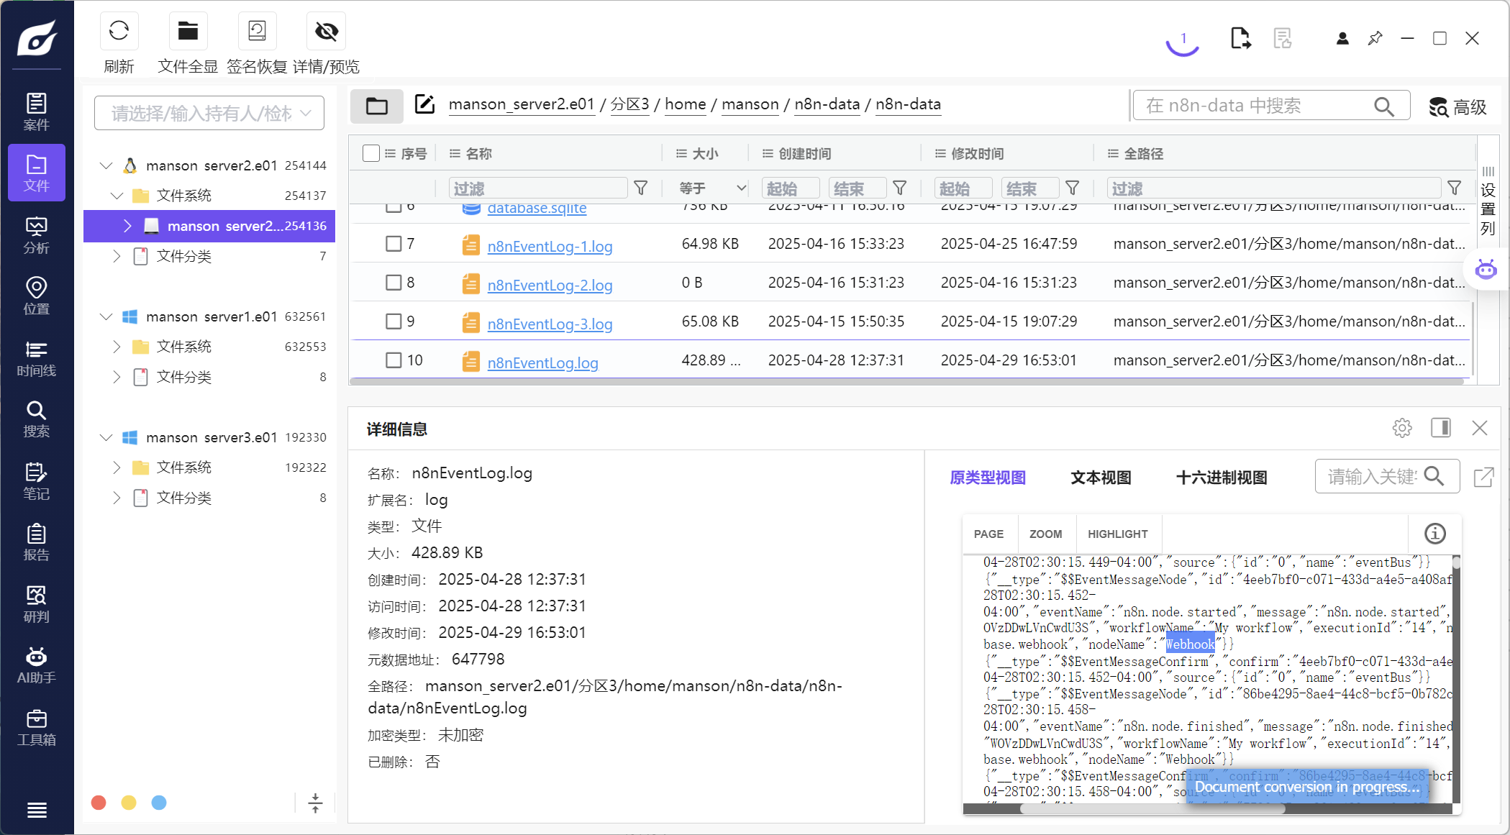Click the 签名恢复 signature recovery toolbar icon

pos(257,32)
